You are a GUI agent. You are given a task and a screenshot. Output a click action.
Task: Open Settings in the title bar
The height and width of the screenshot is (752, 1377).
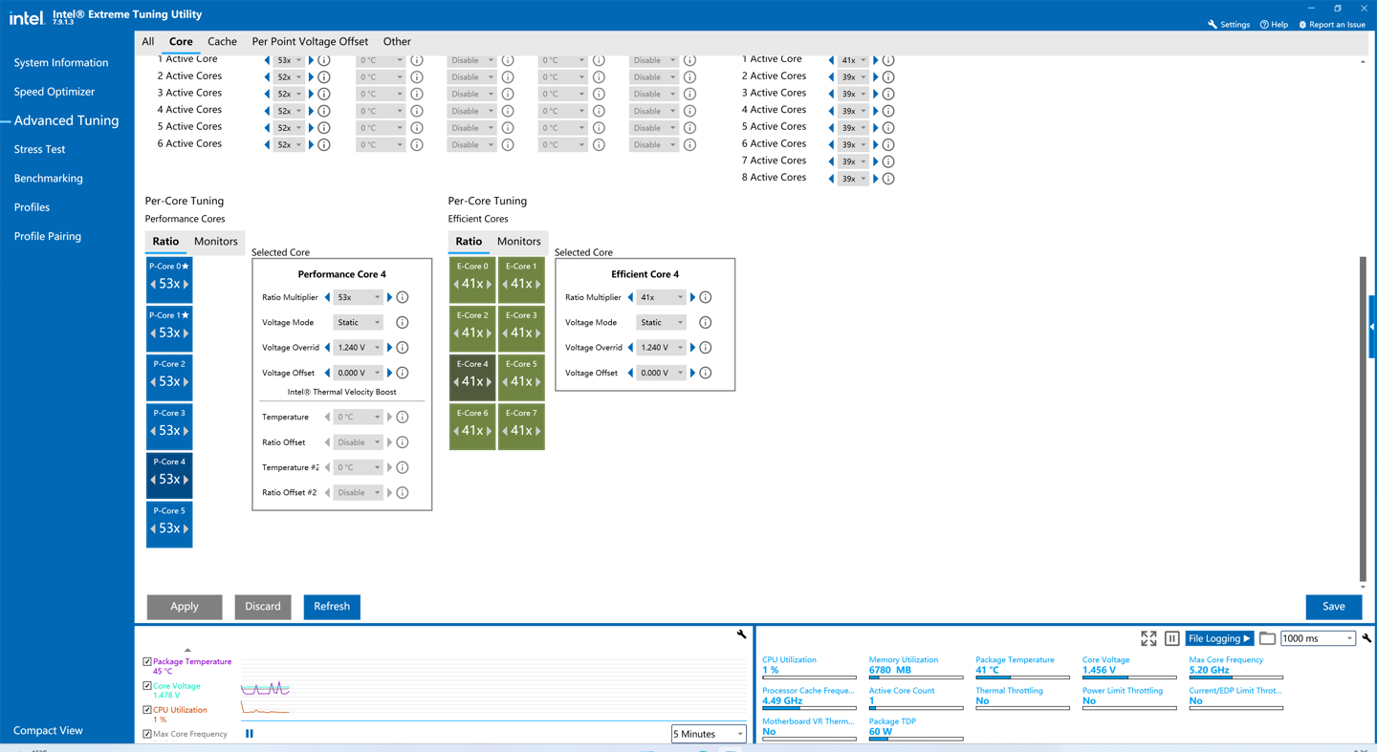(x=1228, y=24)
